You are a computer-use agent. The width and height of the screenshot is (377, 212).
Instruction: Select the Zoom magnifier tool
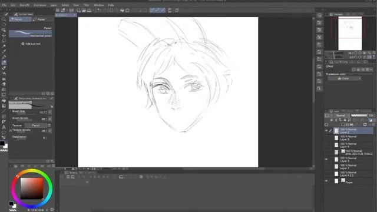coord(4,19)
